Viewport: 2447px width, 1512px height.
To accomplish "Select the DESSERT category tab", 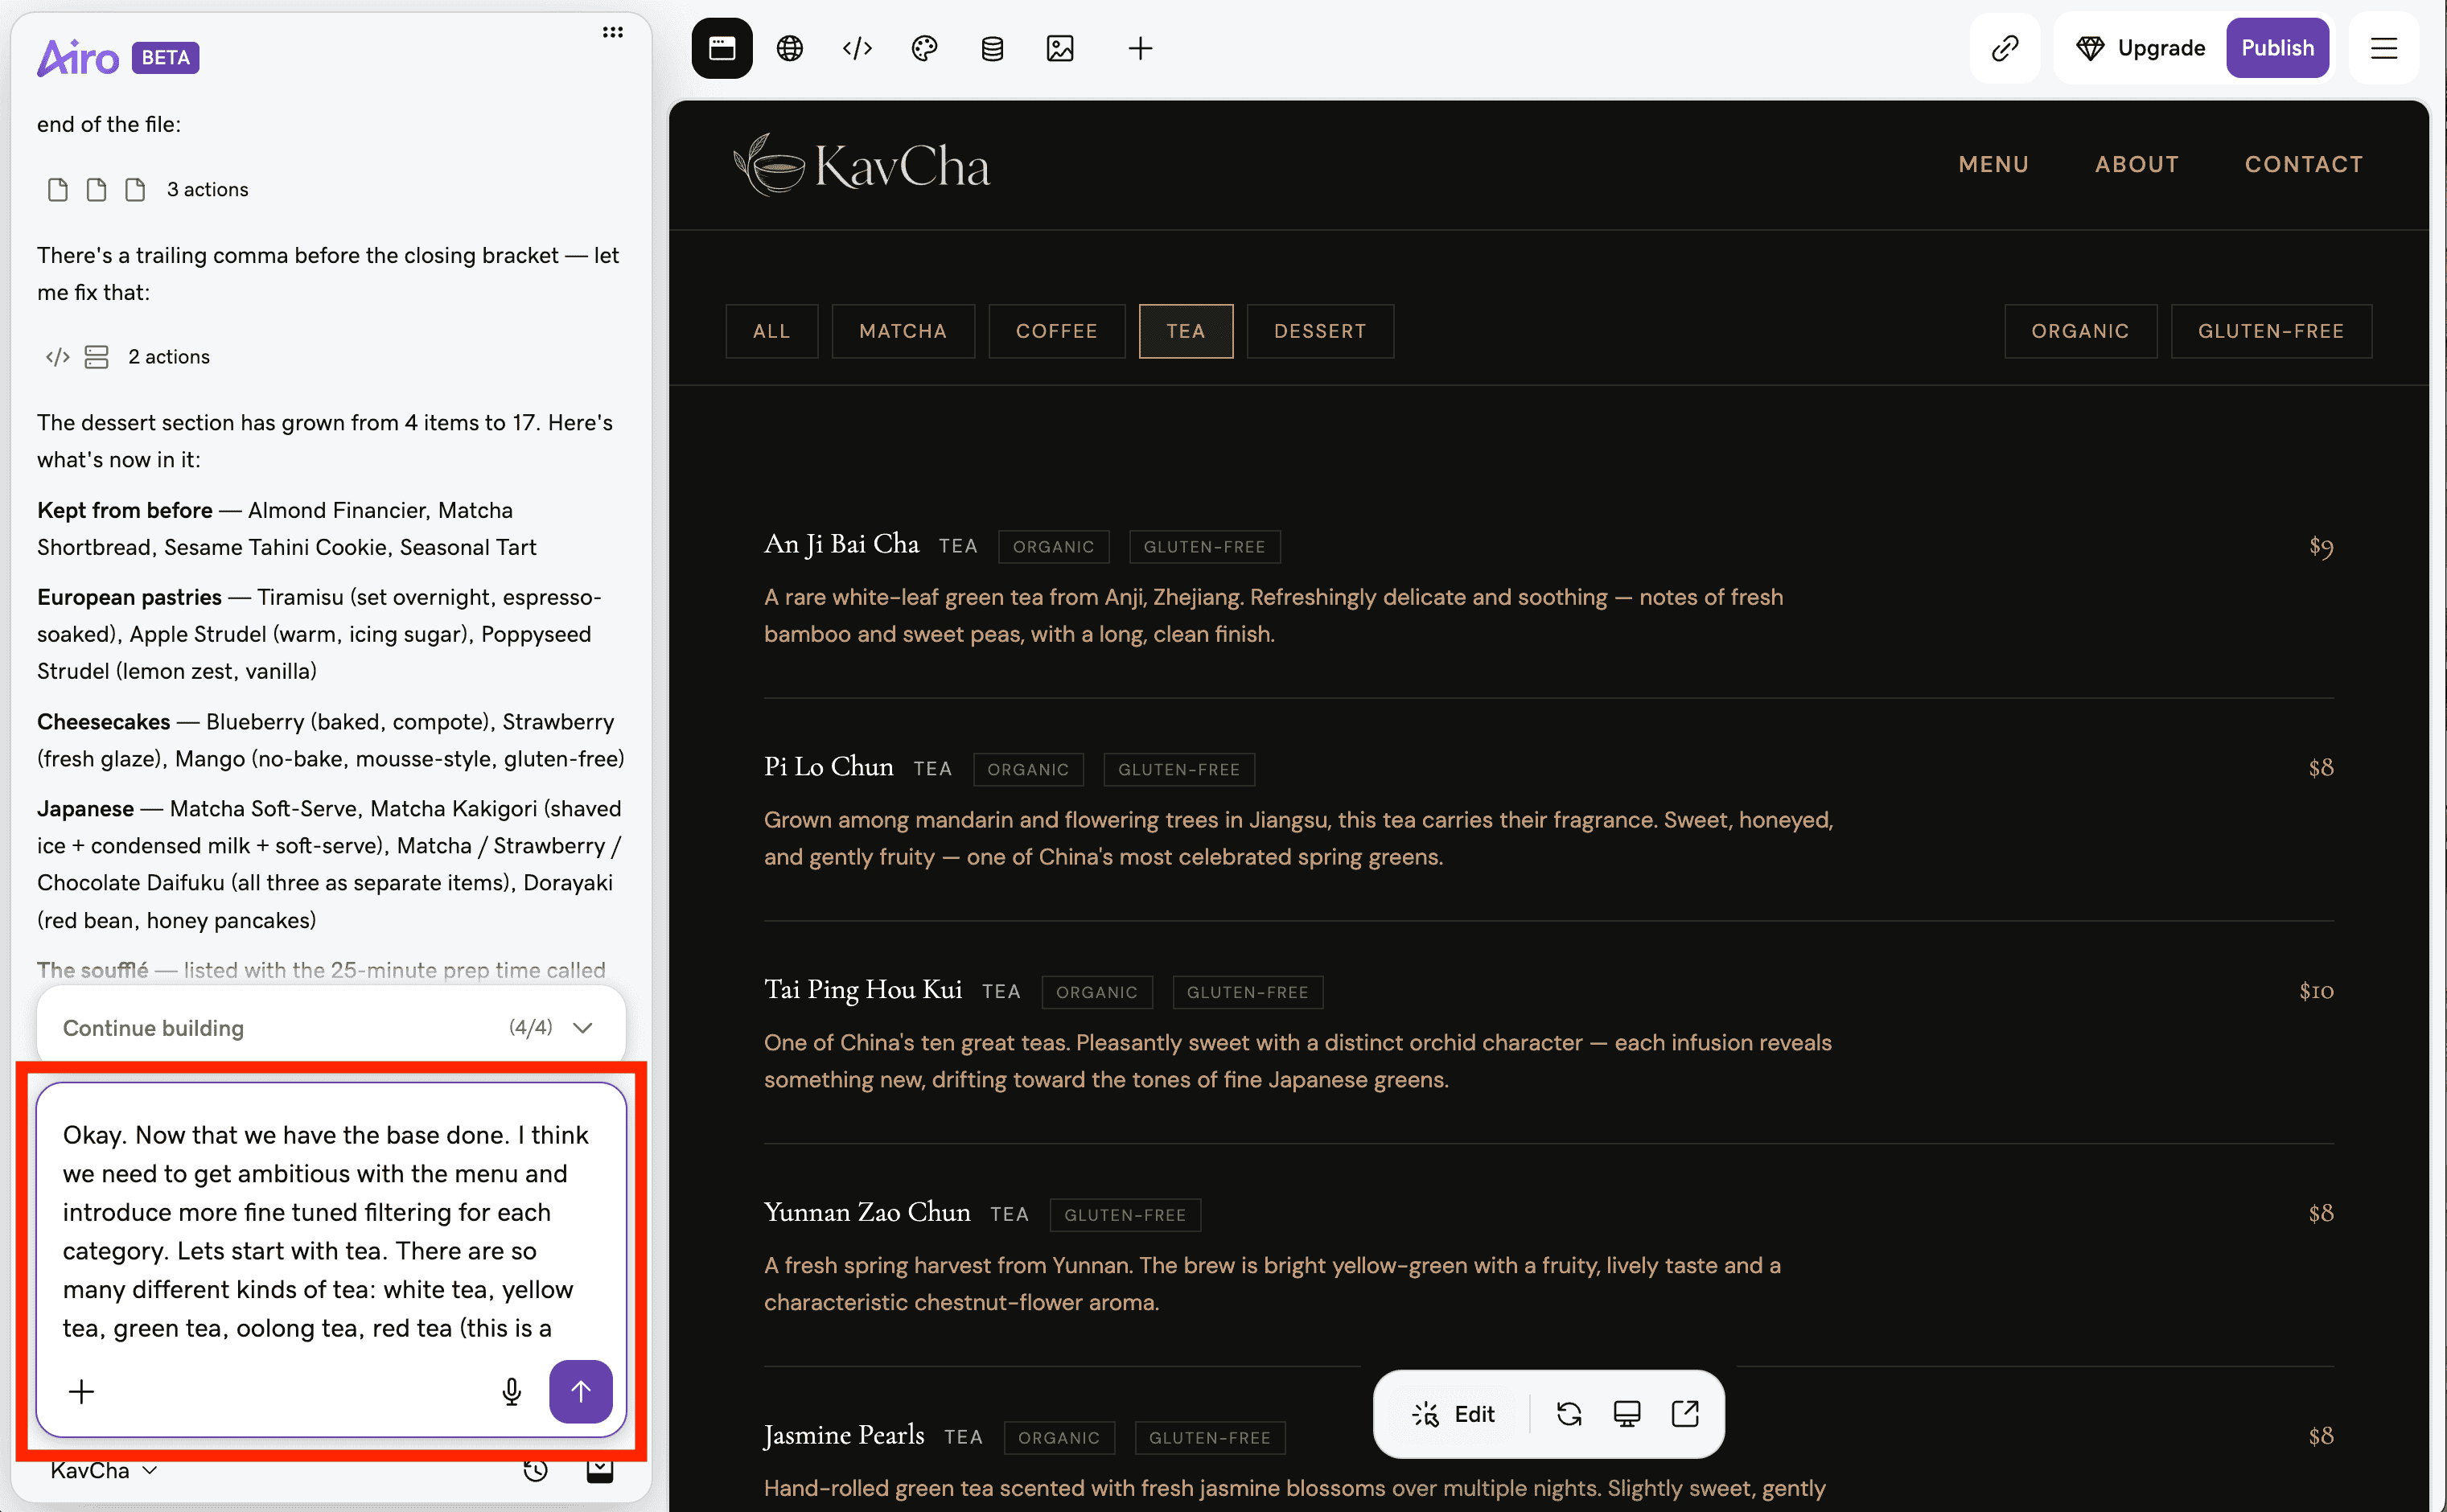I will 1320,331.
